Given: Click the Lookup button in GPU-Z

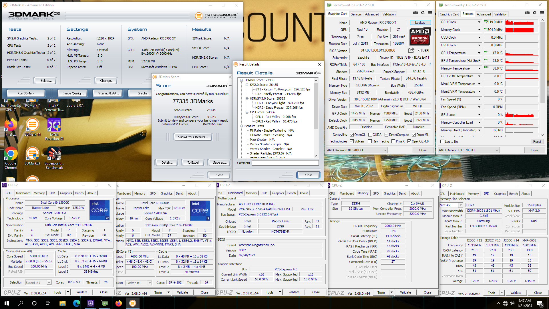Looking at the screenshot, I should click(x=420, y=23).
